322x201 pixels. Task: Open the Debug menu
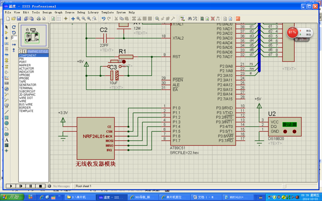click(81, 12)
